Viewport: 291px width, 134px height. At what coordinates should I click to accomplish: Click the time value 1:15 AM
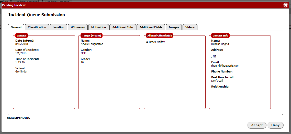[20, 62]
